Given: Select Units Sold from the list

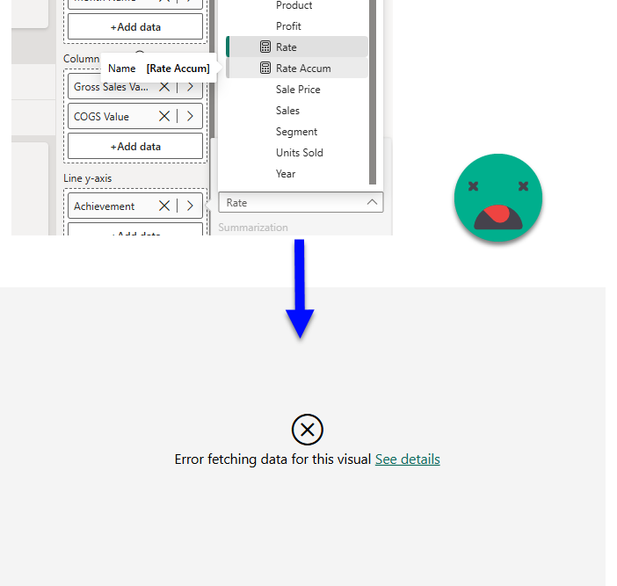Looking at the screenshot, I should (x=299, y=153).
